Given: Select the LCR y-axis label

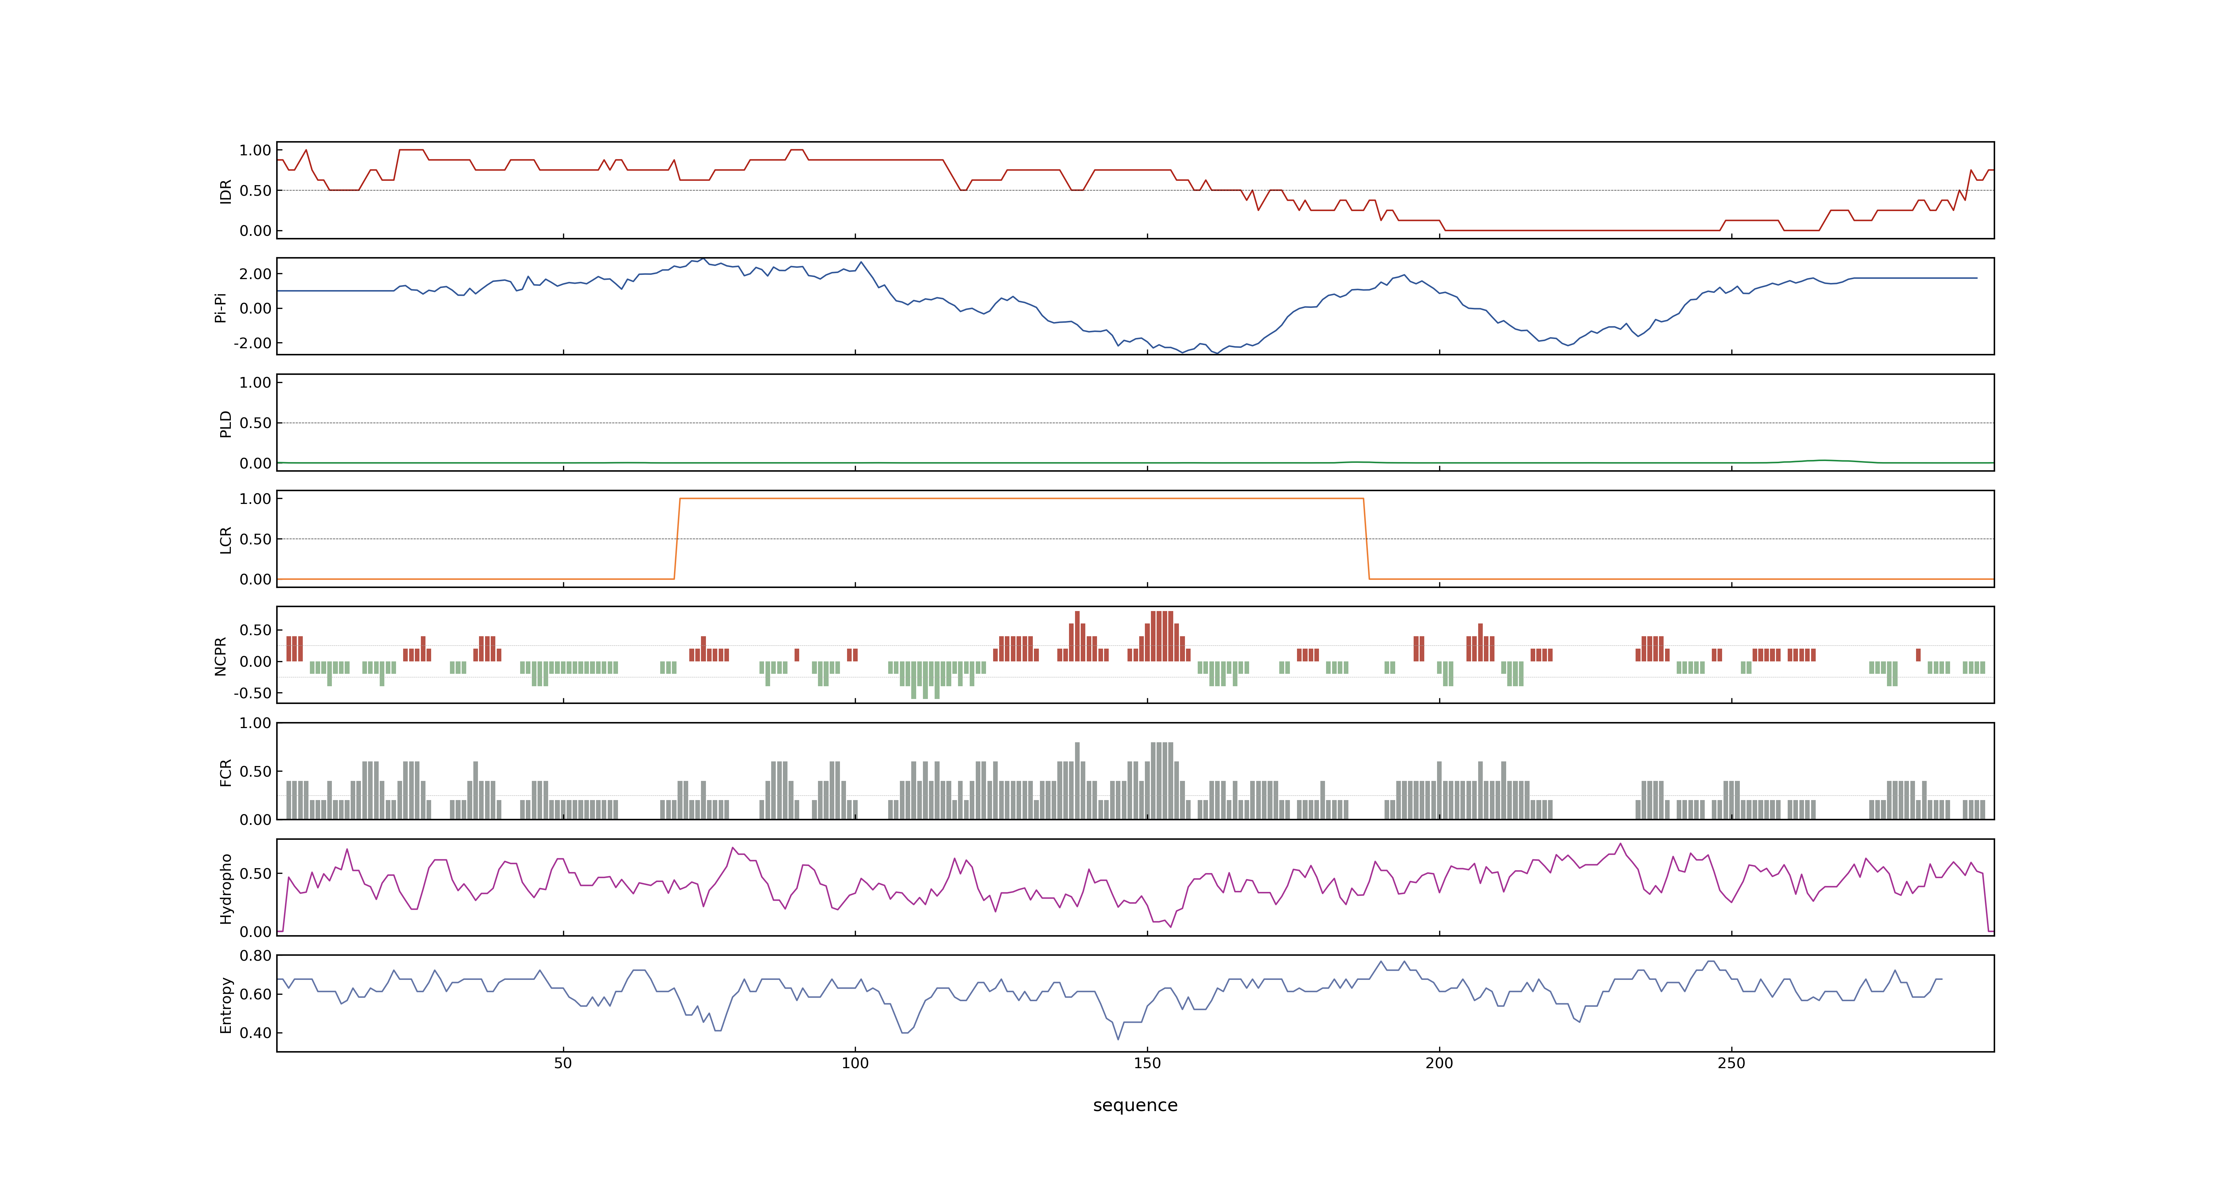Looking at the screenshot, I should tap(226, 540).
